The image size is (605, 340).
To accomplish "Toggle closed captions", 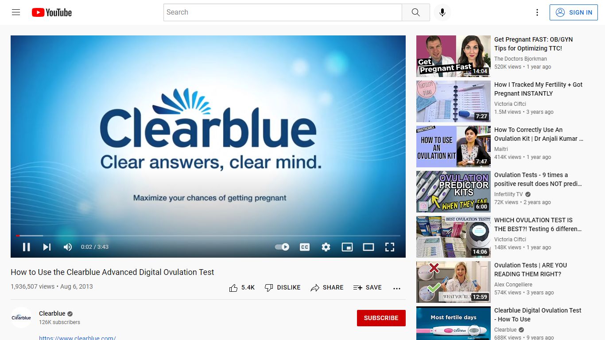I will [x=305, y=247].
